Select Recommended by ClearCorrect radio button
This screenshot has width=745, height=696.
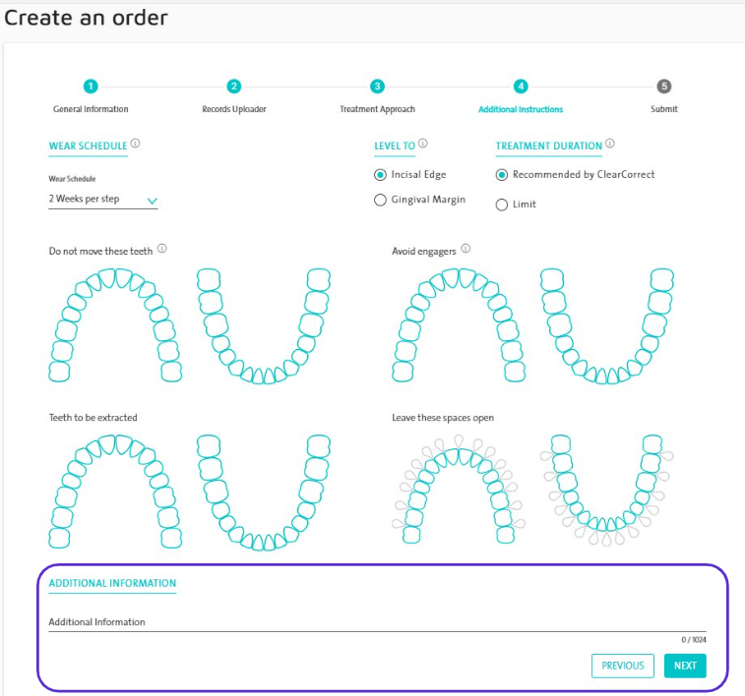tap(502, 175)
